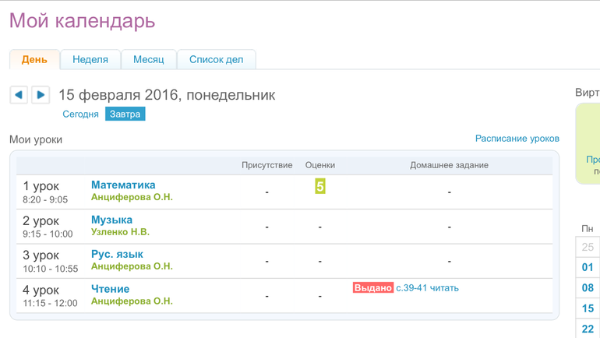Screen dimensions: 600x338
Task: Switch to the День tab
Action: click(34, 60)
